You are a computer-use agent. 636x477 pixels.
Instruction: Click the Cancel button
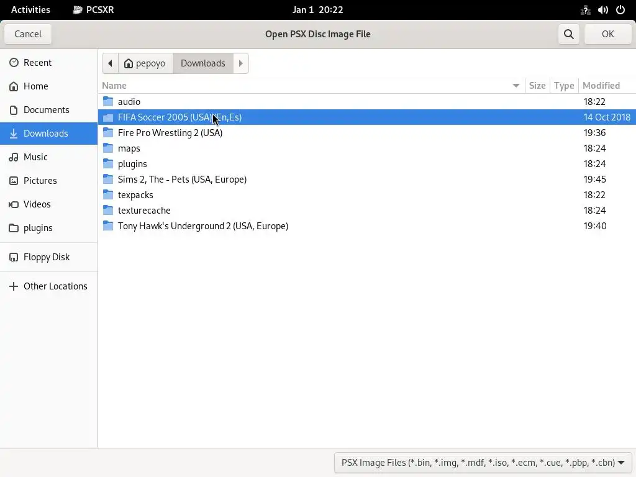coord(28,34)
